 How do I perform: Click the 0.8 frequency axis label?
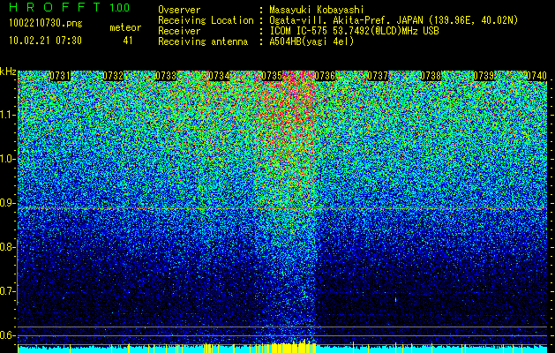tap(7, 247)
